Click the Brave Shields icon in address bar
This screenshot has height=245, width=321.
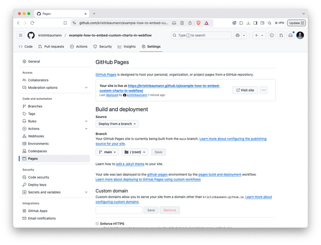pos(198,23)
